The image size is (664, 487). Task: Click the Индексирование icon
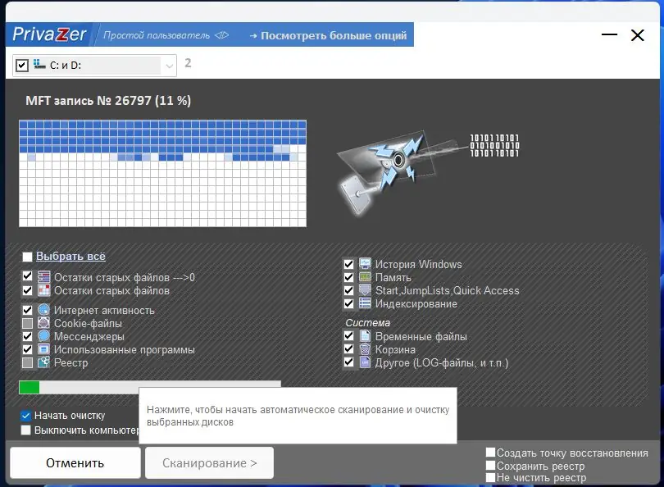coord(365,303)
